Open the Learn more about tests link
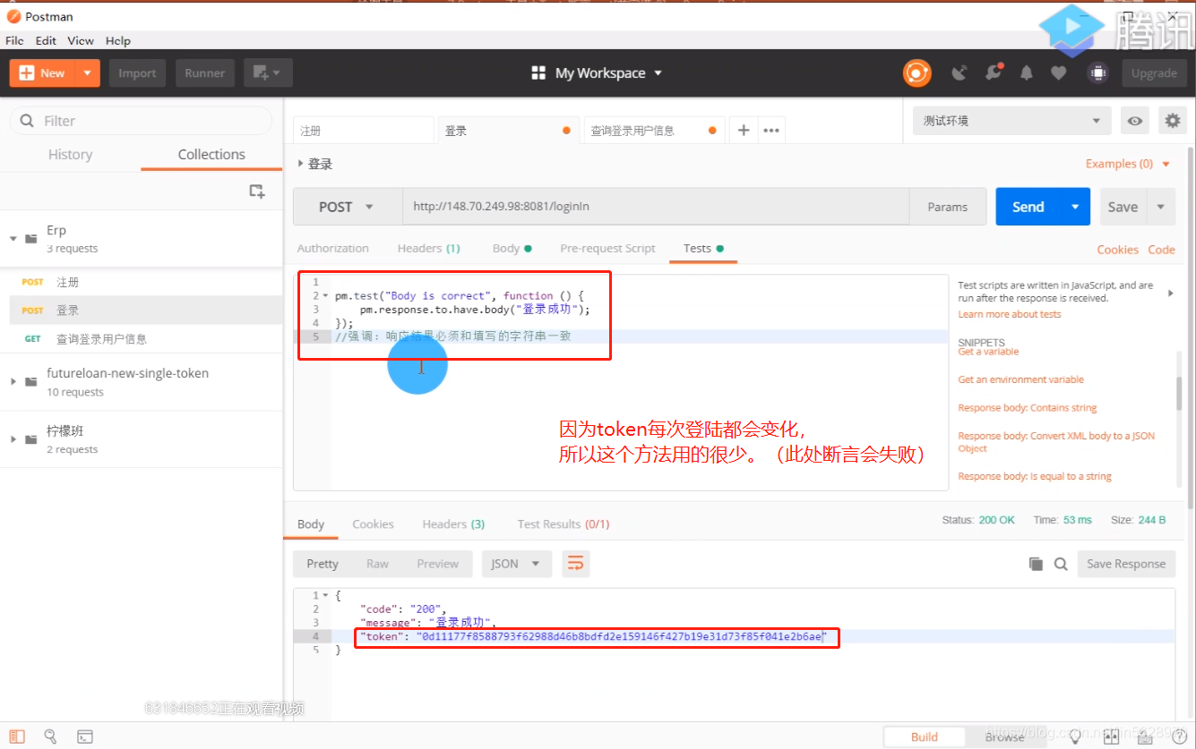 tap(1010, 314)
